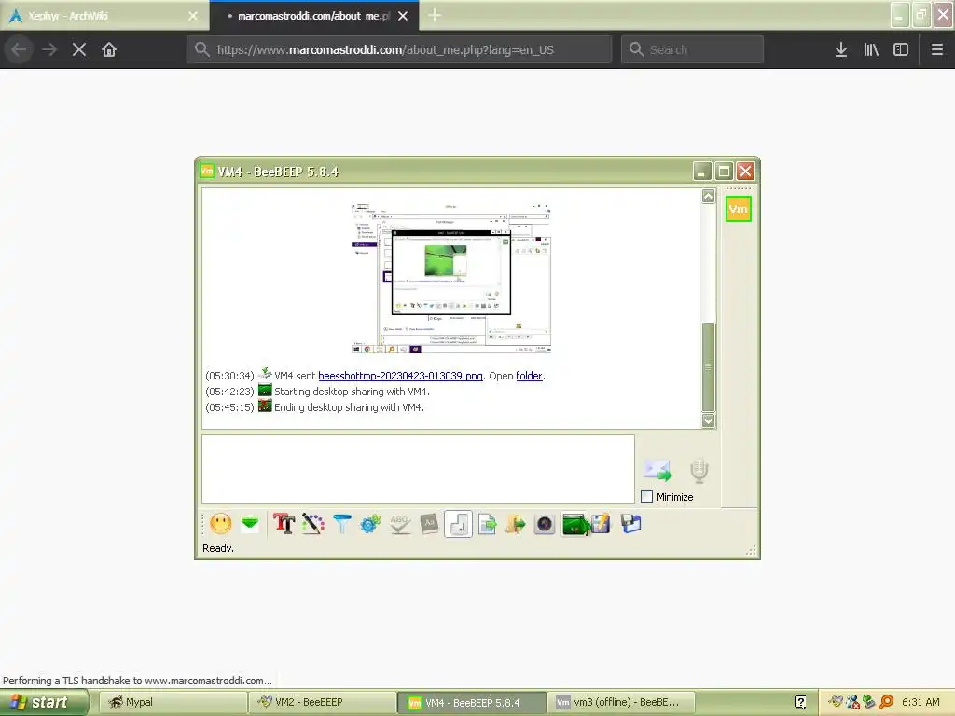Open the chat font selection tool
This screenshot has height=716, width=955.
click(x=284, y=524)
